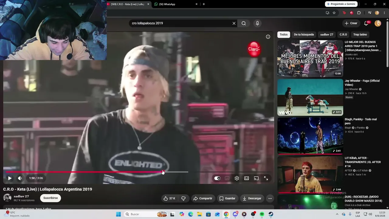Filter suggestions by sadluv 27 chip
Viewport: 389px width, 219px height.
click(x=327, y=34)
